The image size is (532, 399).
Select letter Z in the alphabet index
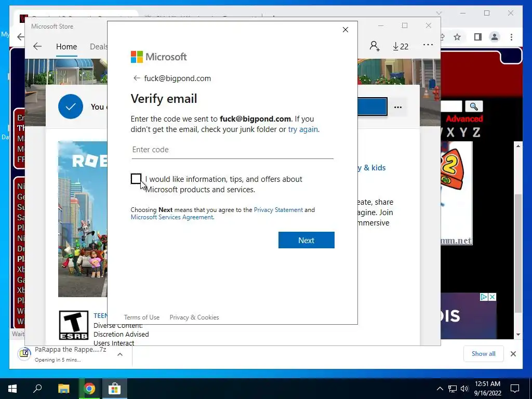coord(476,132)
